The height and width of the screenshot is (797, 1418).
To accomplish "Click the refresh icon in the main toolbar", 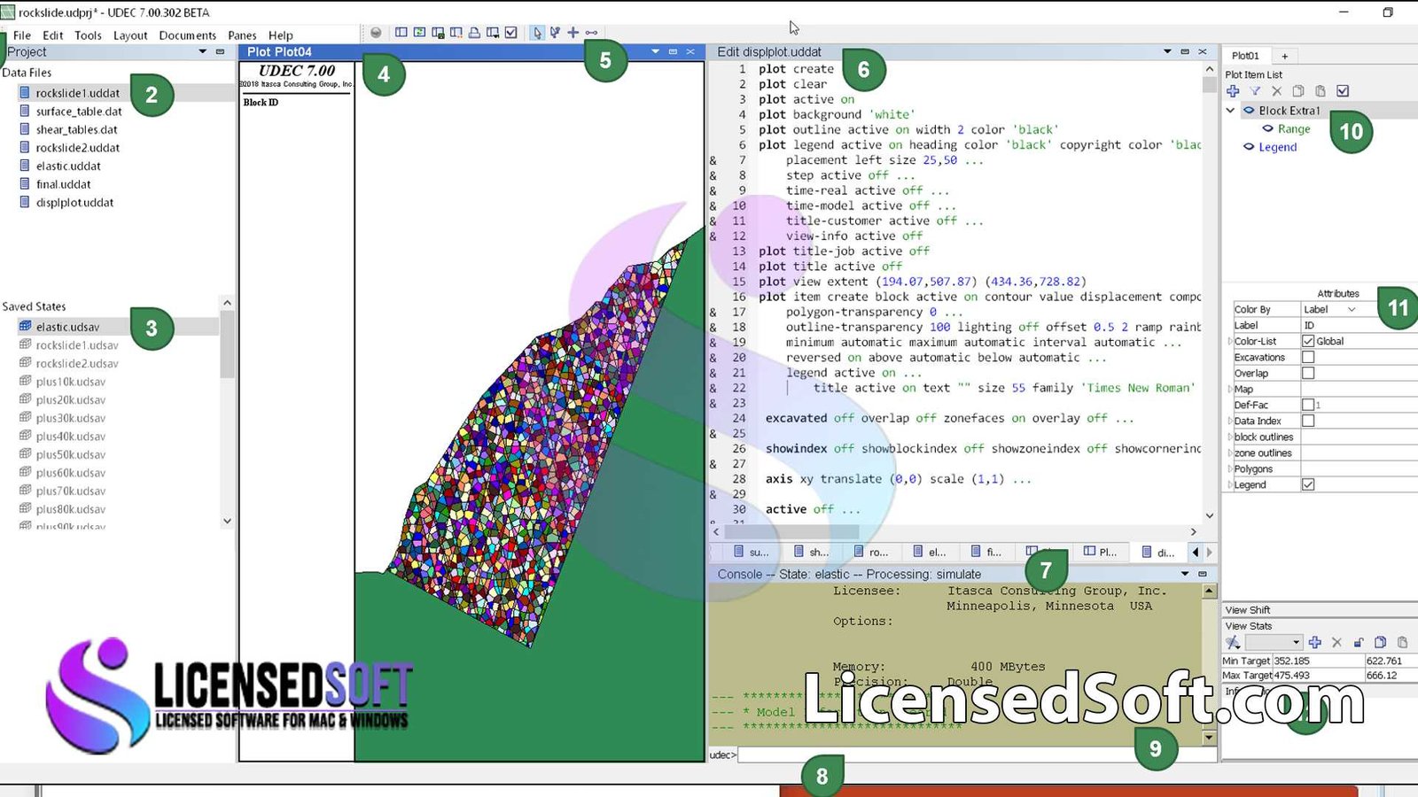I will pyautogui.click(x=419, y=33).
